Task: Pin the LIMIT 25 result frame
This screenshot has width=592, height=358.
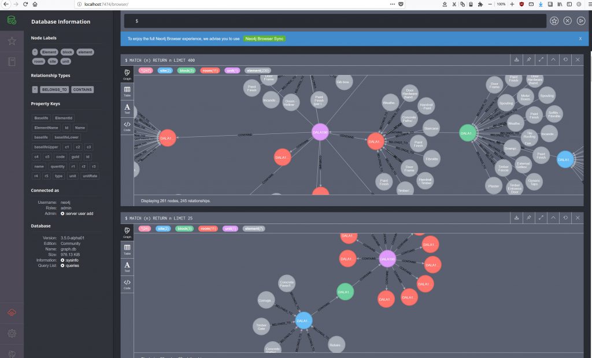Action: point(528,218)
